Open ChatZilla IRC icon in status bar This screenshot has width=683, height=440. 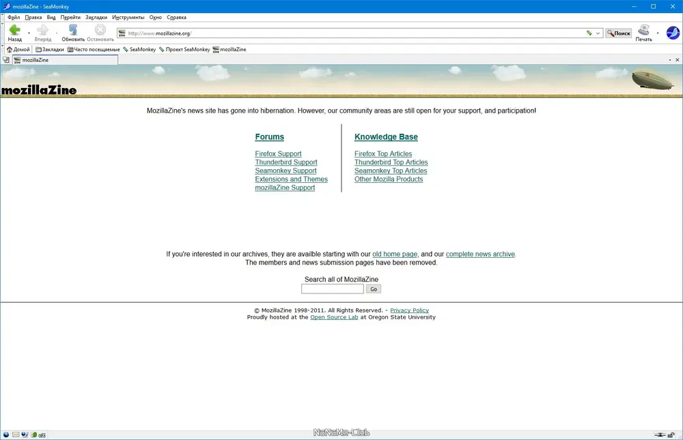click(x=42, y=435)
